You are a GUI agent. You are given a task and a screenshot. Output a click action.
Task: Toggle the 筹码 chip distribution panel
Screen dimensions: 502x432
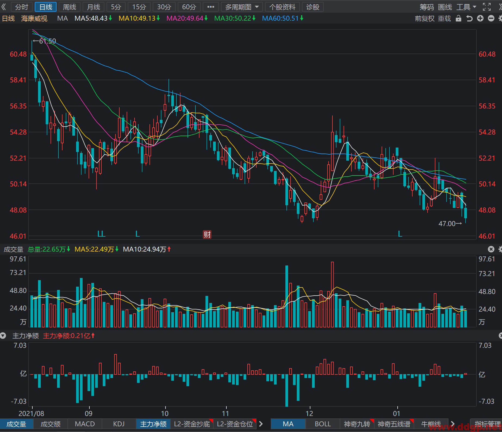427,7
